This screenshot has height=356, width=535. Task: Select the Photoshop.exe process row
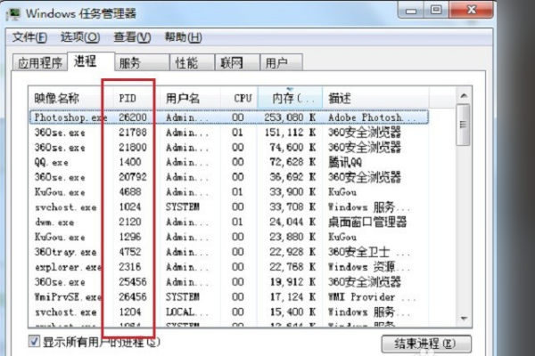coord(228,117)
